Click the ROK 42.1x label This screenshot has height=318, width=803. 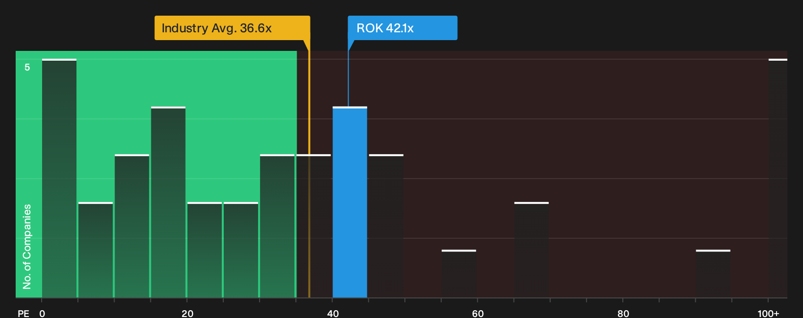coord(402,28)
